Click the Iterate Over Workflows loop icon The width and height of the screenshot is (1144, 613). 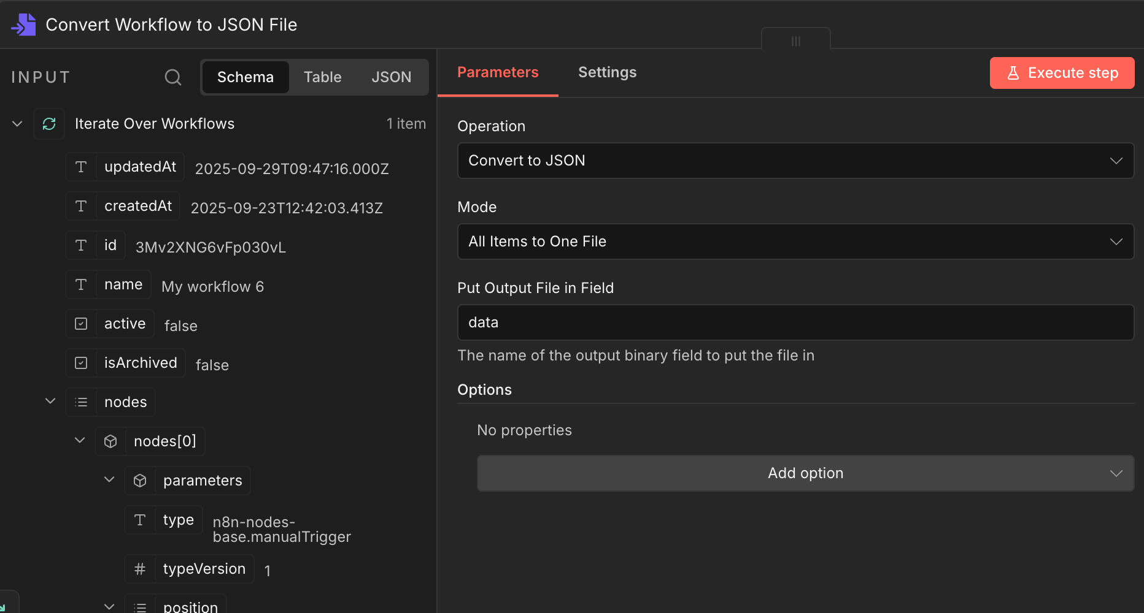(49, 124)
